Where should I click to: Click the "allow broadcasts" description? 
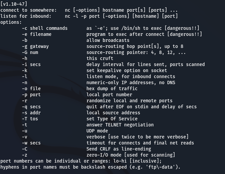pyautogui.click(x=108, y=40)
